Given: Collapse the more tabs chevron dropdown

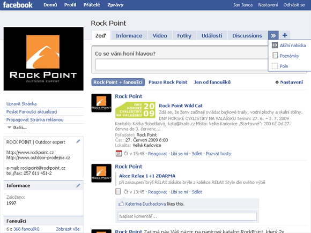Looking at the screenshot, I should click(x=273, y=35).
